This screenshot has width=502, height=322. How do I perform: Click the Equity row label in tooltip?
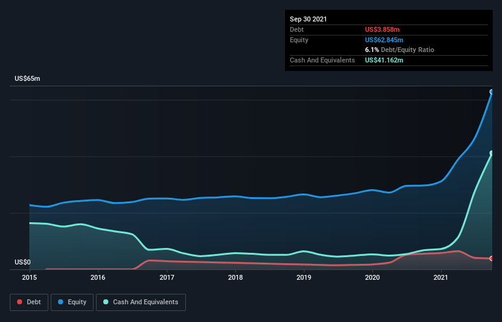[x=299, y=40]
